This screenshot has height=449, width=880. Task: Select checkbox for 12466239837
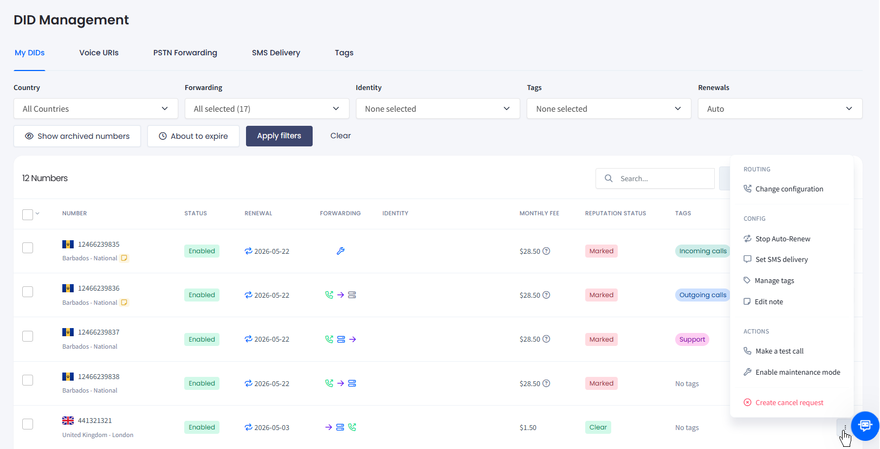pos(28,336)
